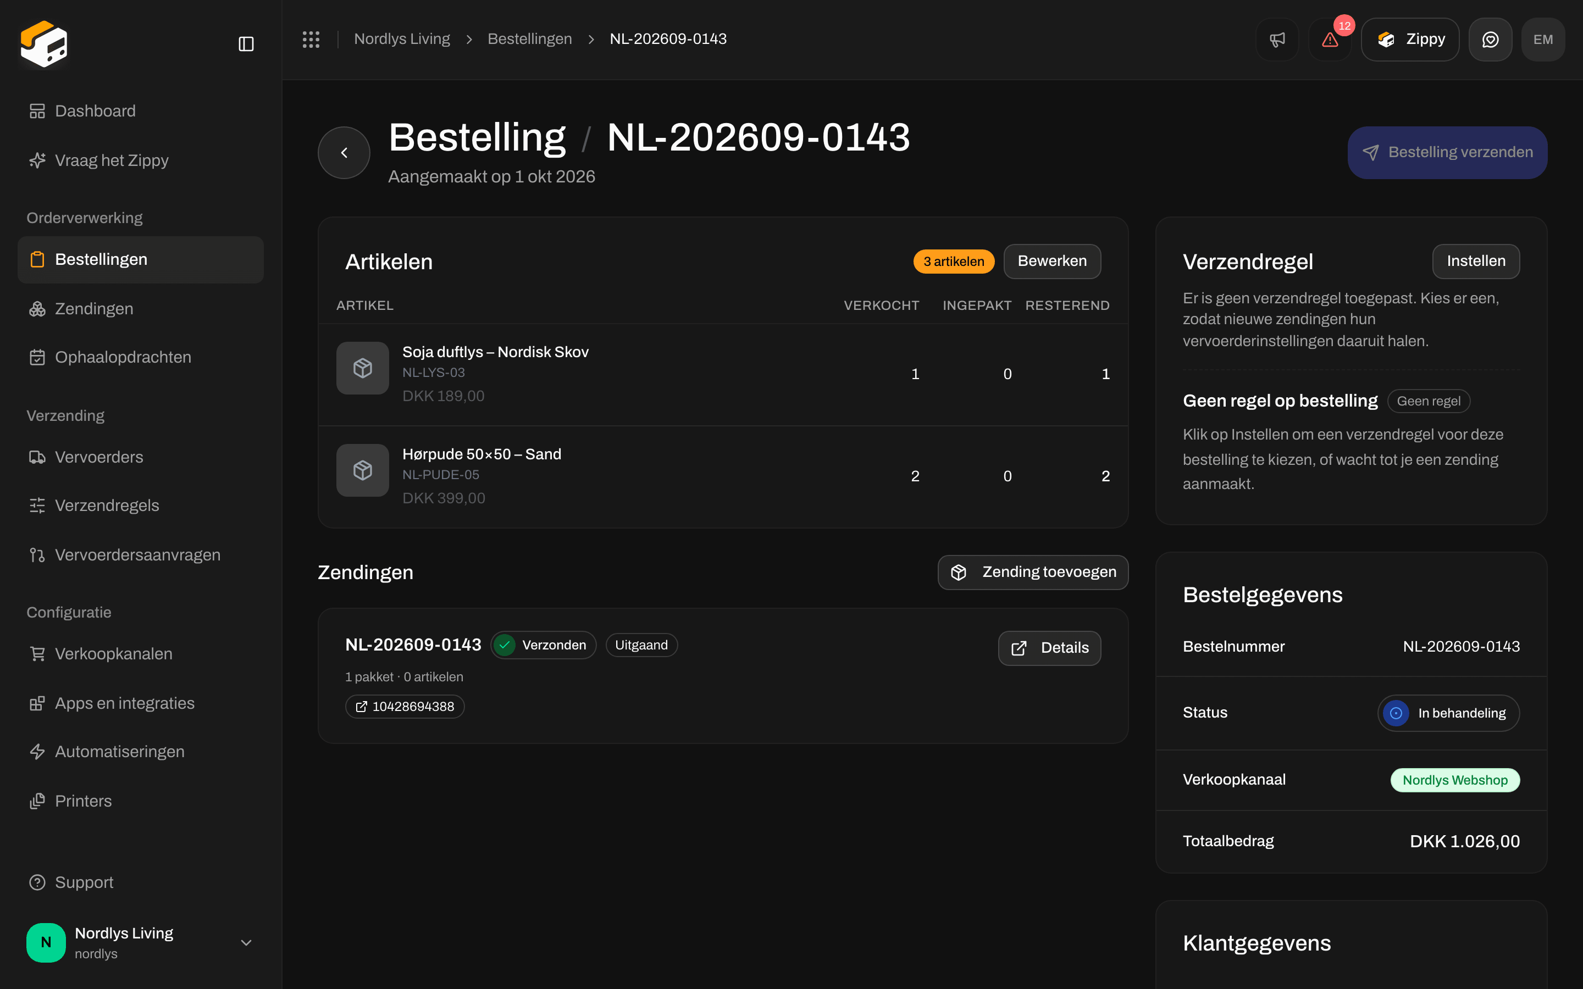
Task: Click Bestellingen breadcrumb link
Action: tap(530, 39)
